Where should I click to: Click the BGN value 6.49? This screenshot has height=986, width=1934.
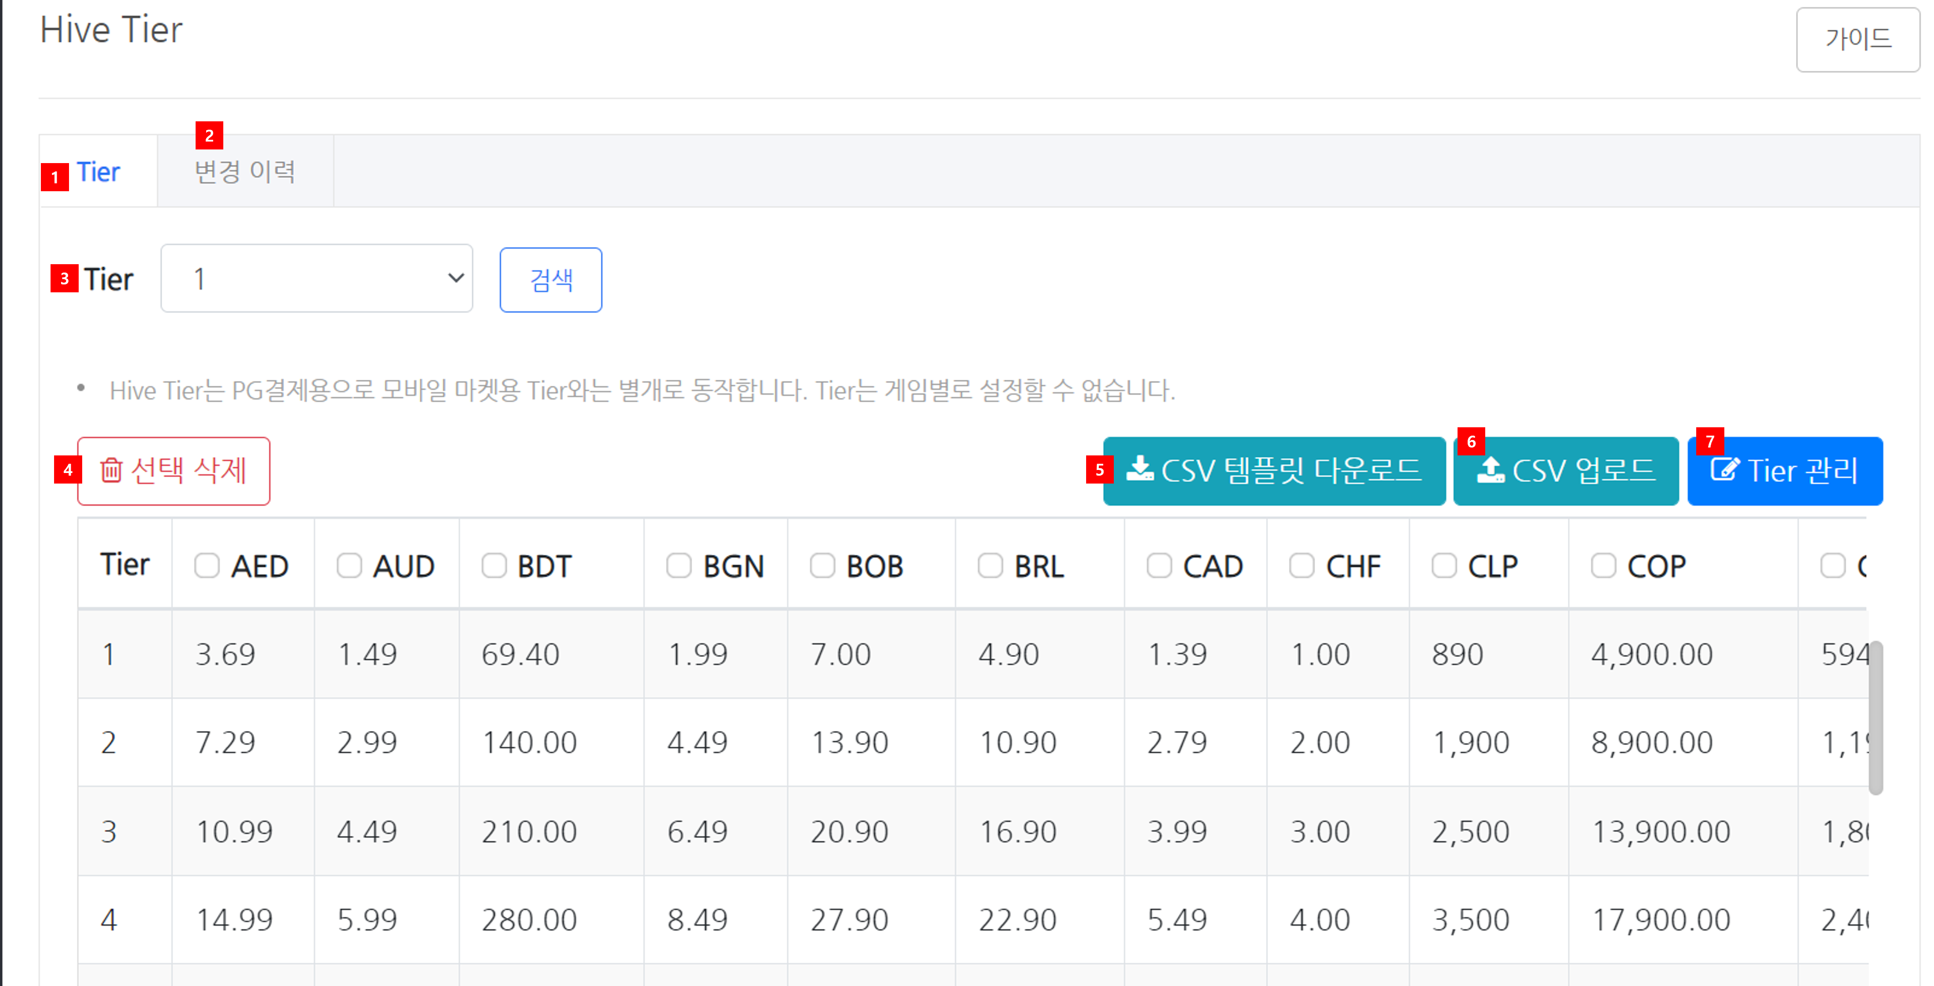(x=698, y=831)
